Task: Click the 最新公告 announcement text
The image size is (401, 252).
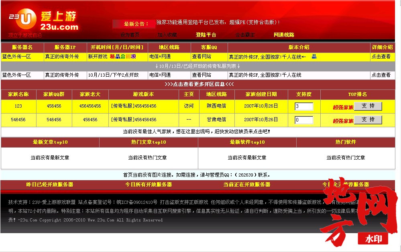Action: click(218, 22)
